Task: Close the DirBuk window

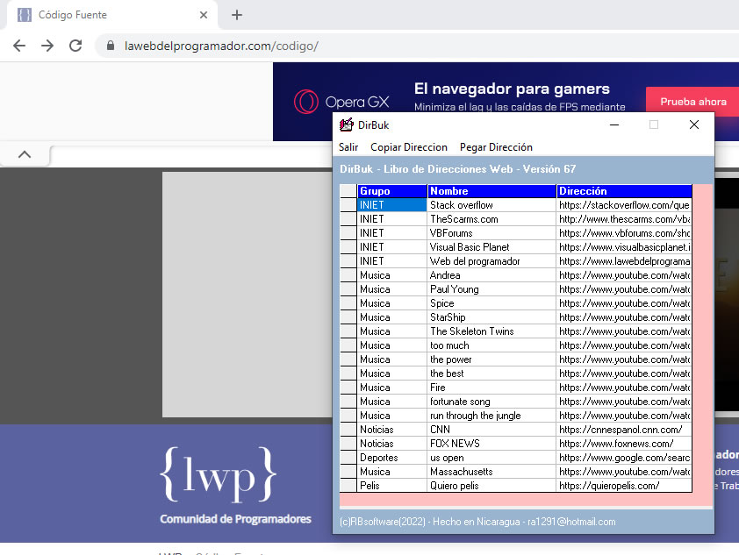Action: pyautogui.click(x=693, y=125)
